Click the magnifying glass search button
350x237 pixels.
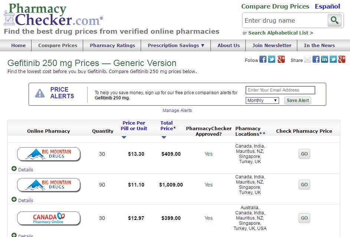pos(334,20)
